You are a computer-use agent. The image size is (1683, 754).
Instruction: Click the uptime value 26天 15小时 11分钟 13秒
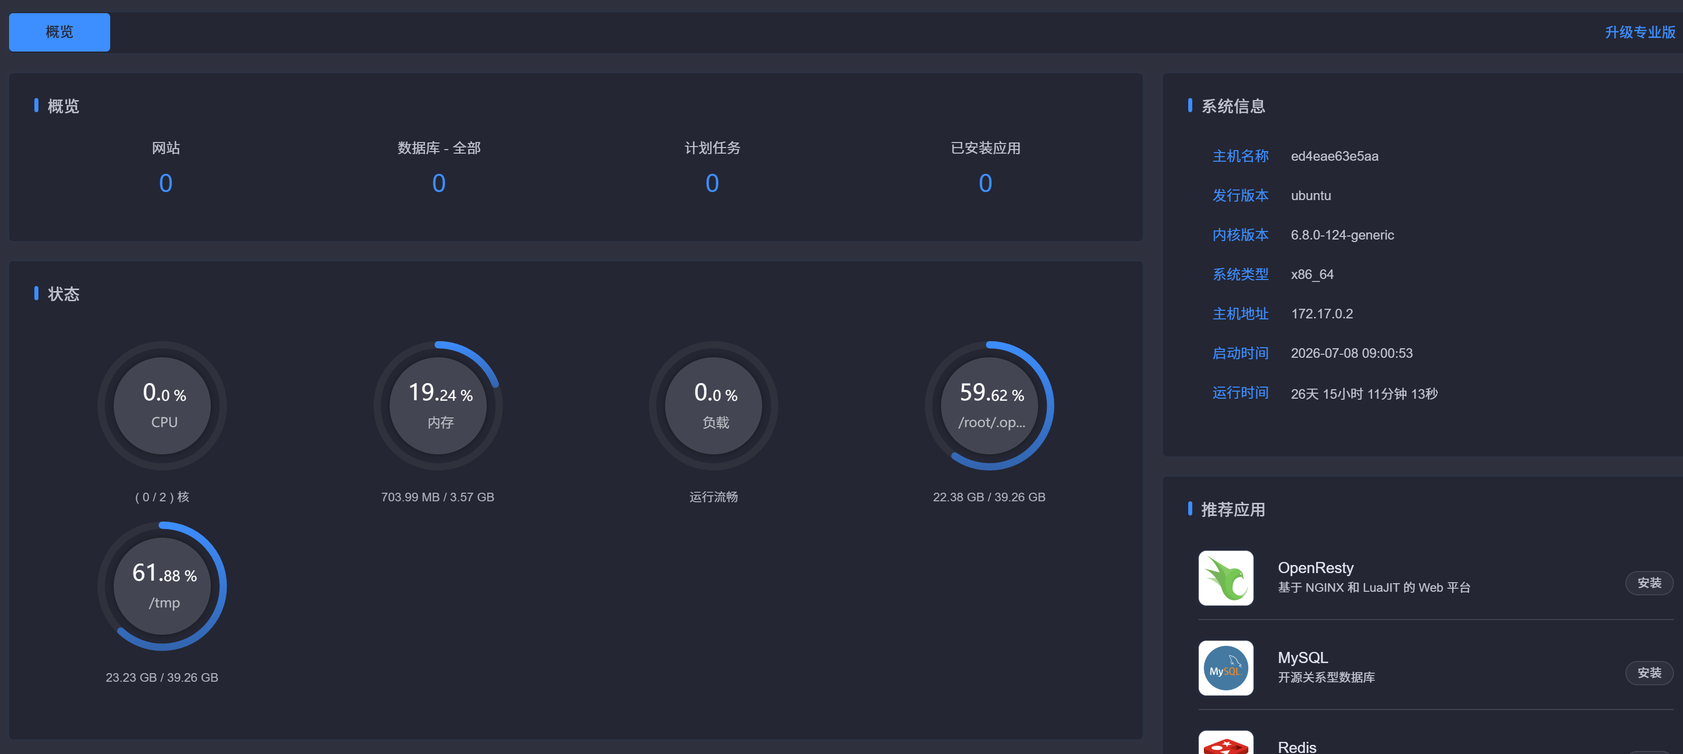pyautogui.click(x=1364, y=393)
